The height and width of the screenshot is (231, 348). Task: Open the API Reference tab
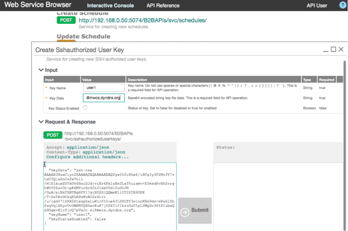tap(163, 6)
